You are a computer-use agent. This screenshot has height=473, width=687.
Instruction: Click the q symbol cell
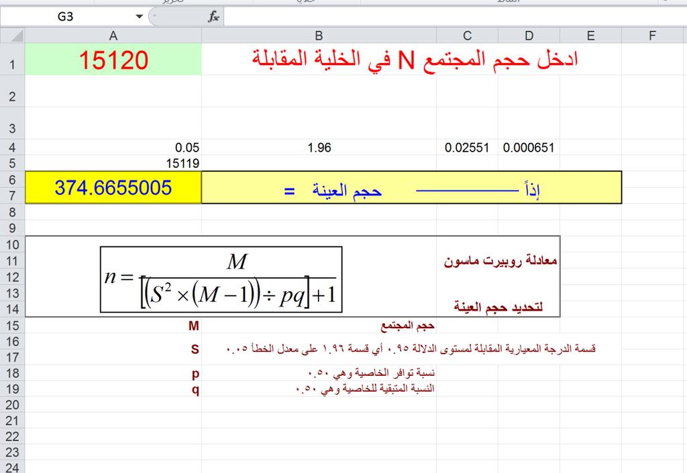tap(113, 389)
